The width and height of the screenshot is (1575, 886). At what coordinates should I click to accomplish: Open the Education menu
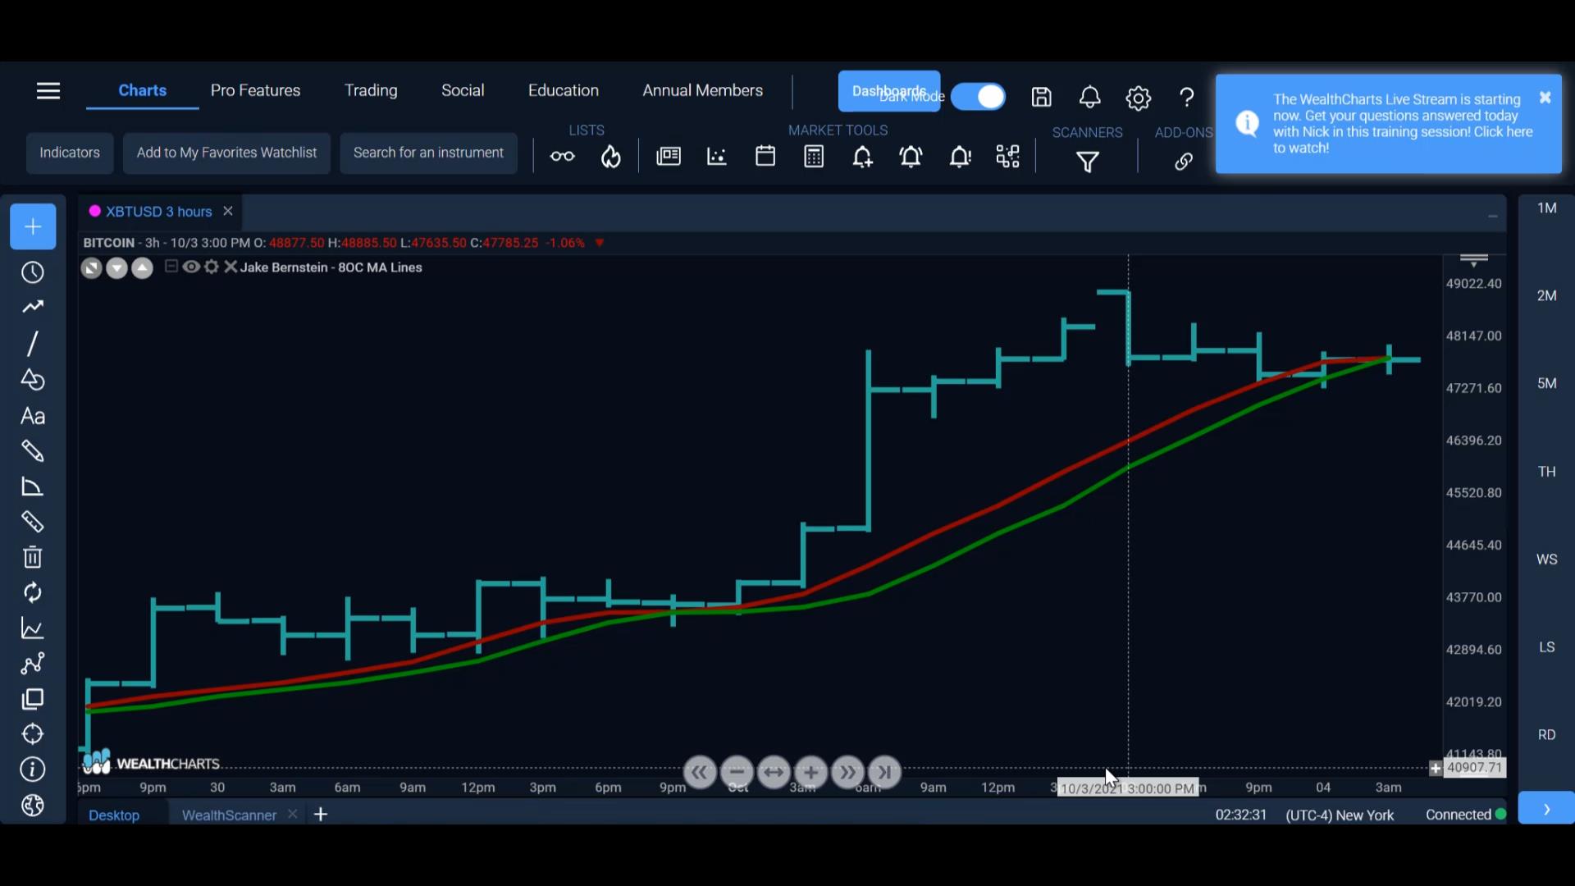click(x=564, y=90)
